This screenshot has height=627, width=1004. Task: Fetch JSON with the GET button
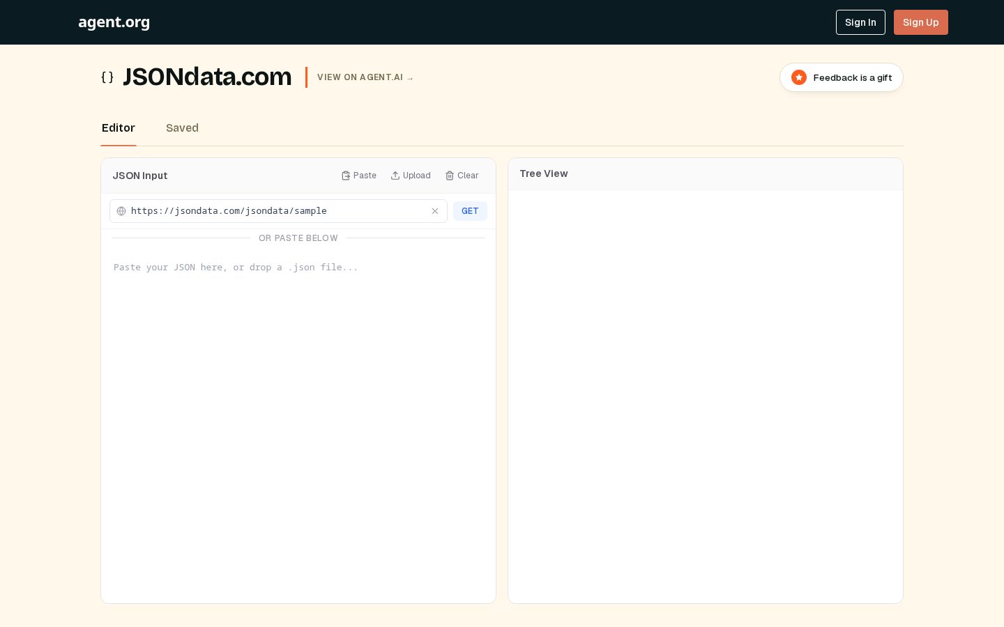[x=470, y=211]
